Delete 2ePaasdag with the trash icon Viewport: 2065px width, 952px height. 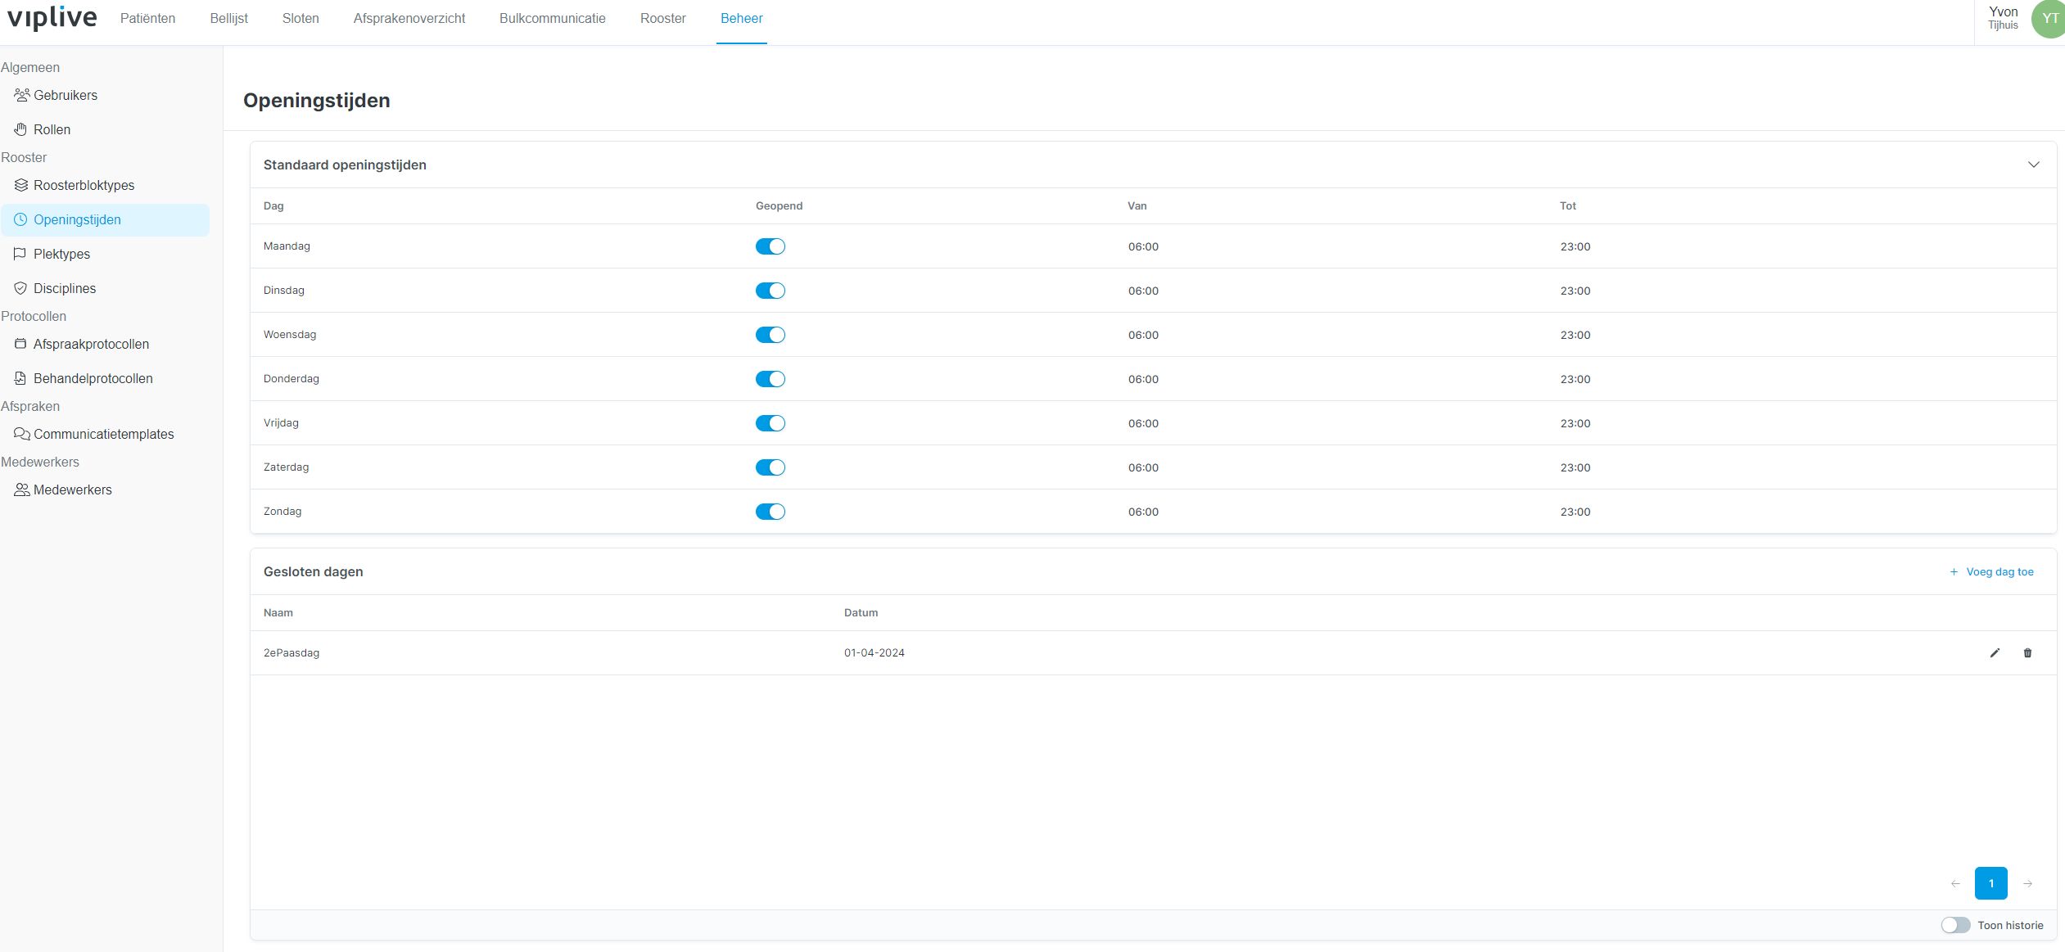(x=2027, y=652)
